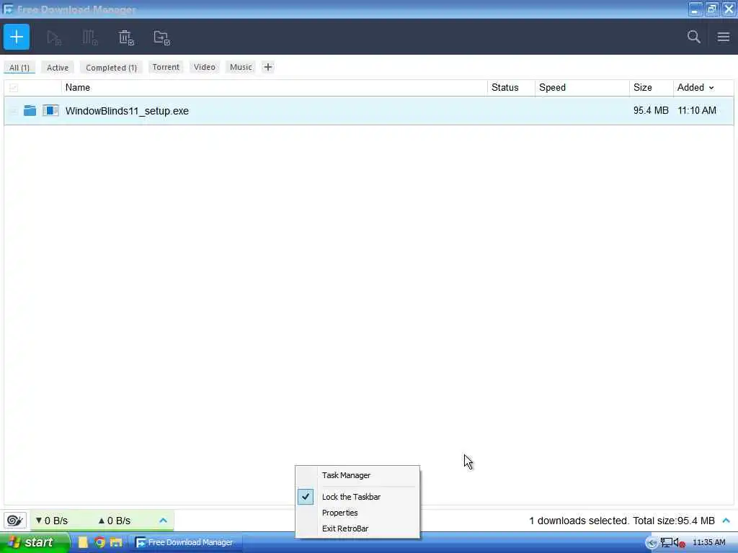The width and height of the screenshot is (738, 553).
Task: Switch to the Music tab
Action: [241, 67]
